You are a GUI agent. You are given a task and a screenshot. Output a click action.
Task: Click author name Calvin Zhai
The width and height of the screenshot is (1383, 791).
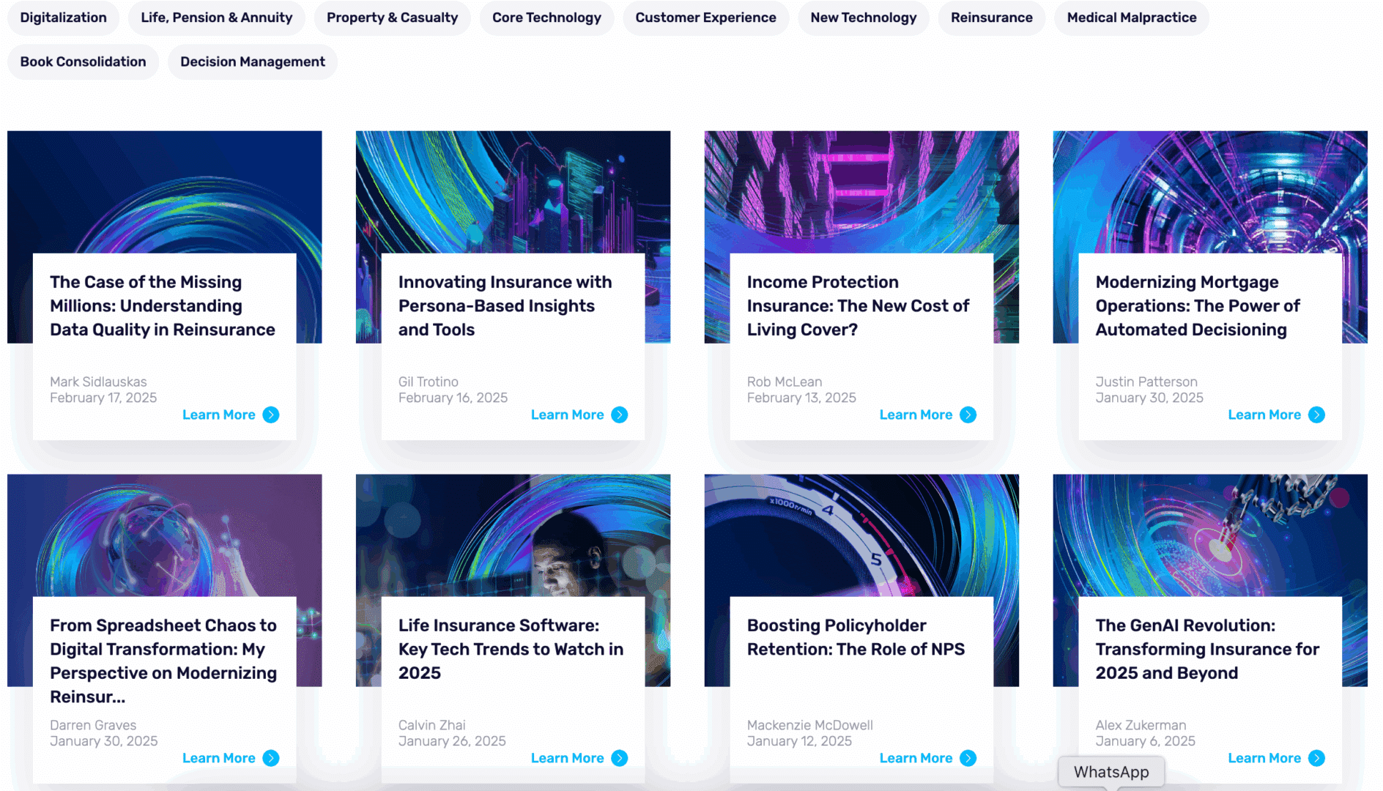point(432,725)
